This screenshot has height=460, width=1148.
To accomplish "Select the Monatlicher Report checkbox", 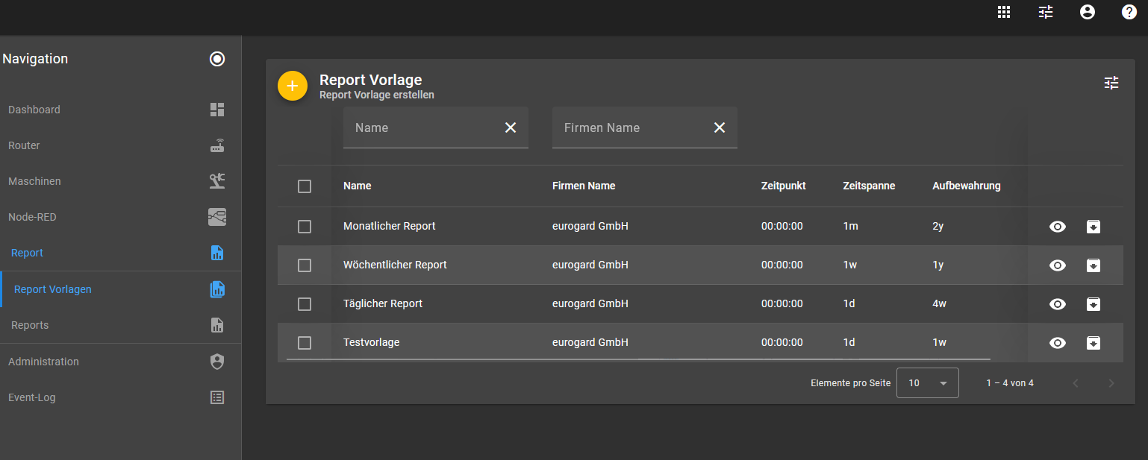I will pyautogui.click(x=305, y=227).
